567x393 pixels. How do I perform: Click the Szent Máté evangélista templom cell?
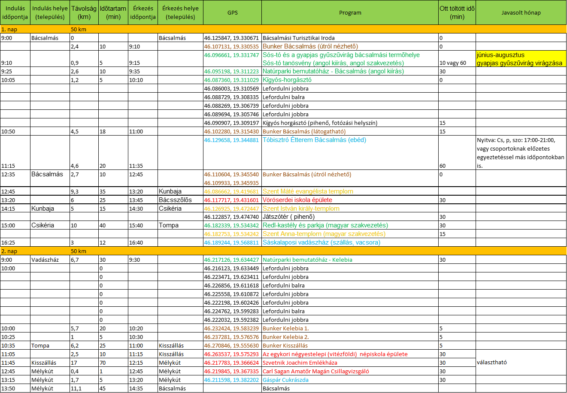point(308,191)
